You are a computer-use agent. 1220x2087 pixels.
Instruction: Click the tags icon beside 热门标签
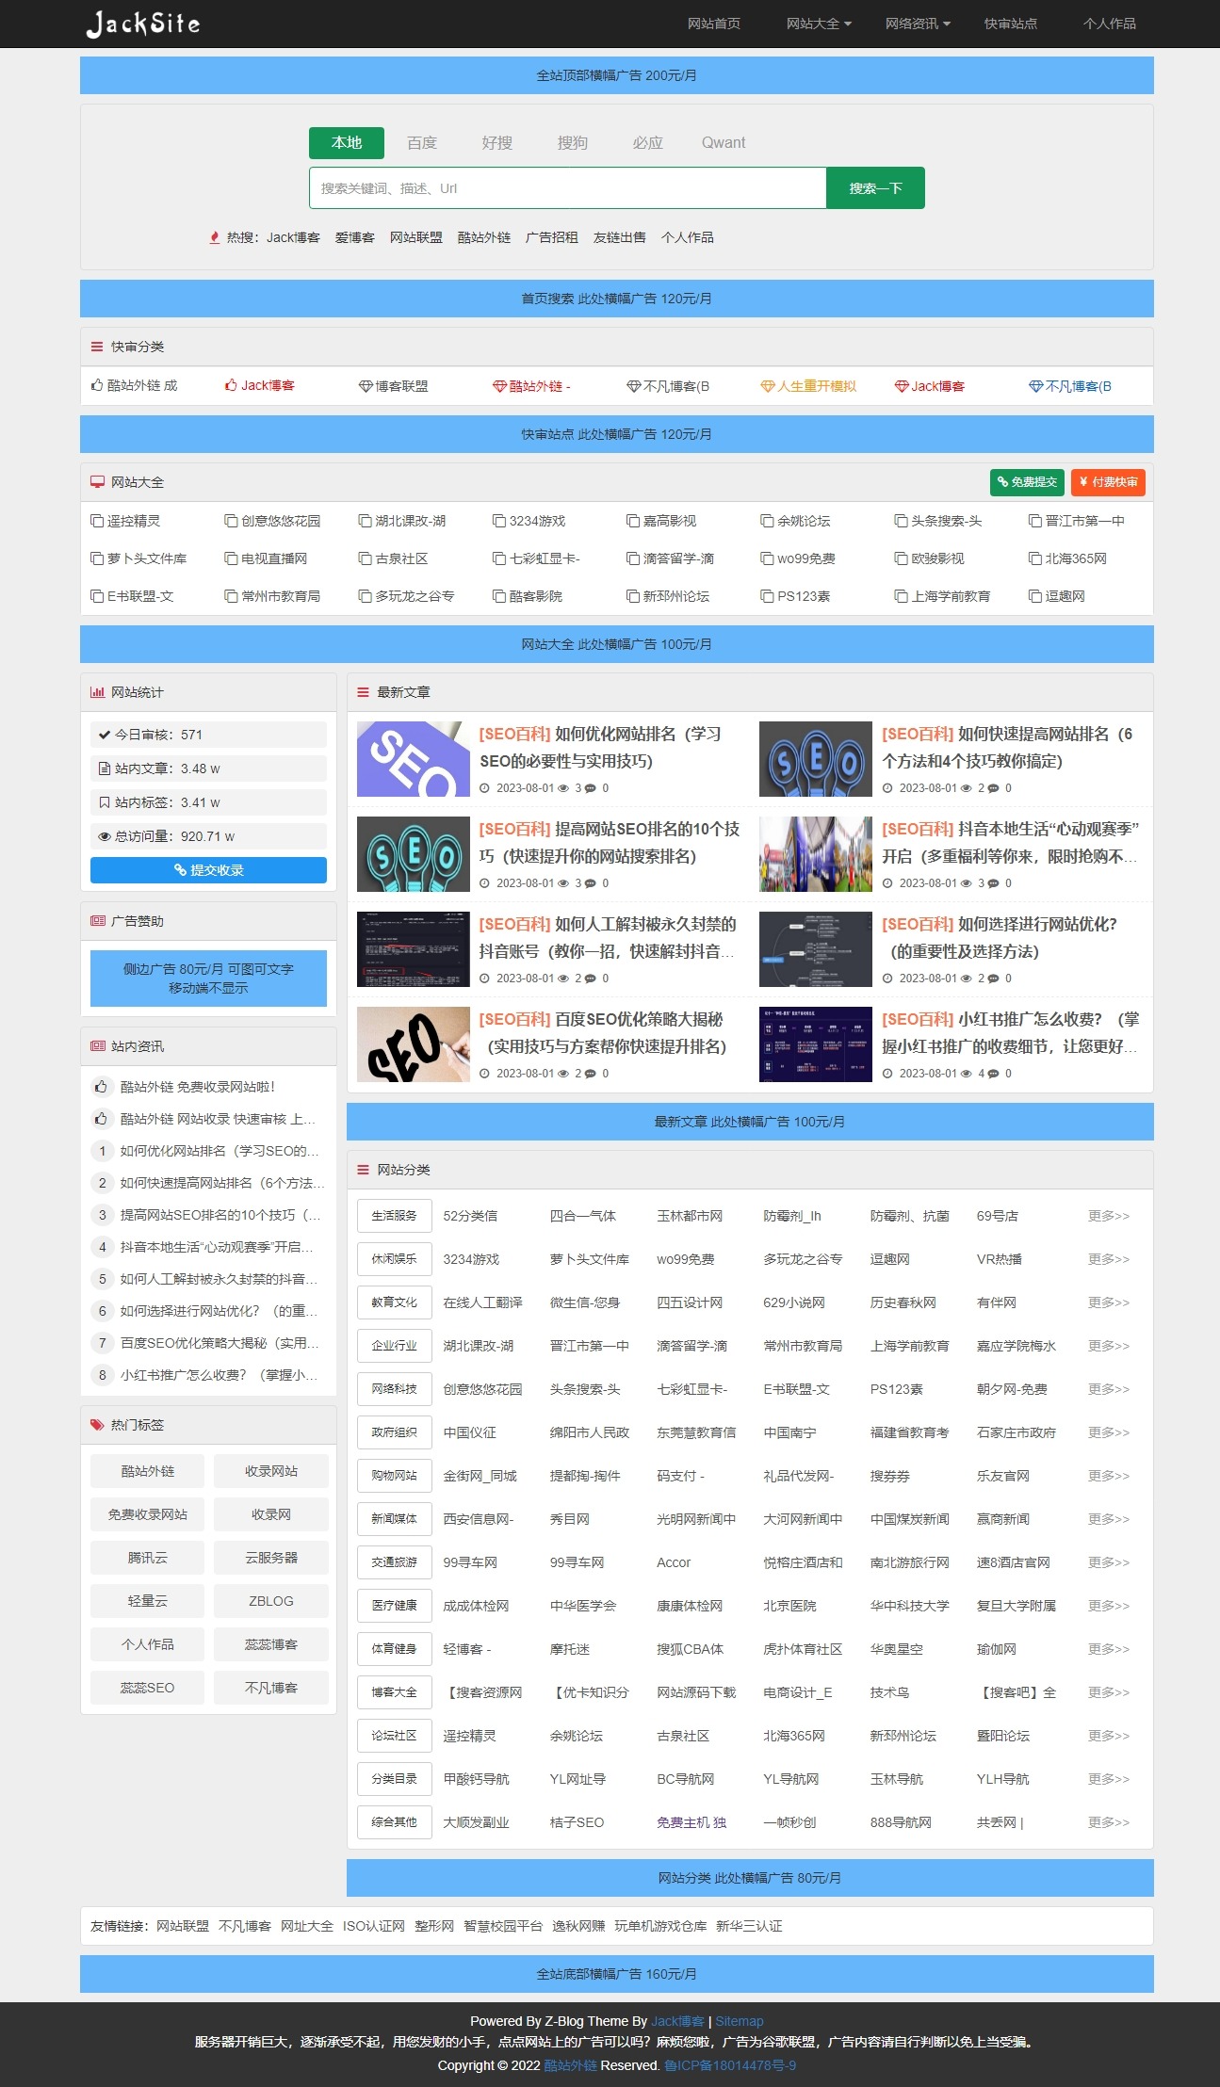point(97,1425)
